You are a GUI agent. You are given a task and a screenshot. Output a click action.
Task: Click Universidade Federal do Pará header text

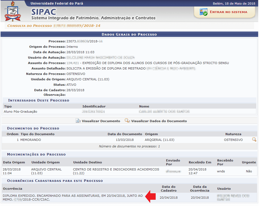[x=57, y=4]
